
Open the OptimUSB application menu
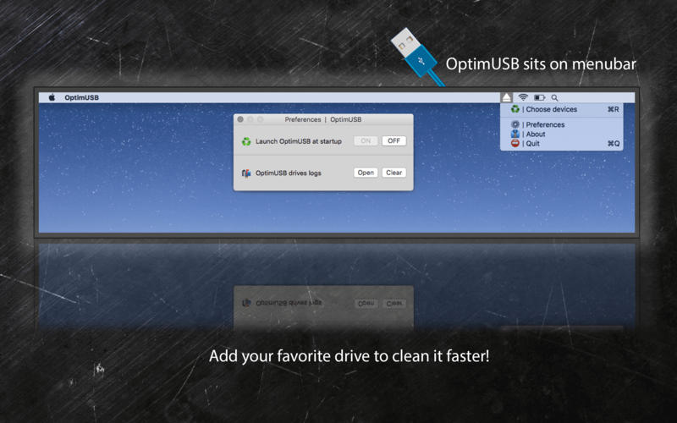(x=81, y=97)
